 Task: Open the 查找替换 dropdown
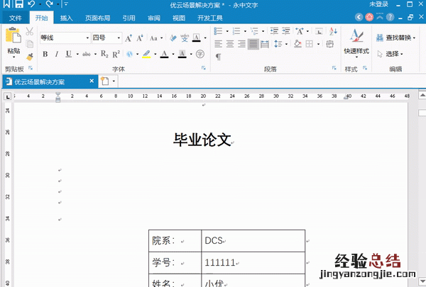click(395, 38)
